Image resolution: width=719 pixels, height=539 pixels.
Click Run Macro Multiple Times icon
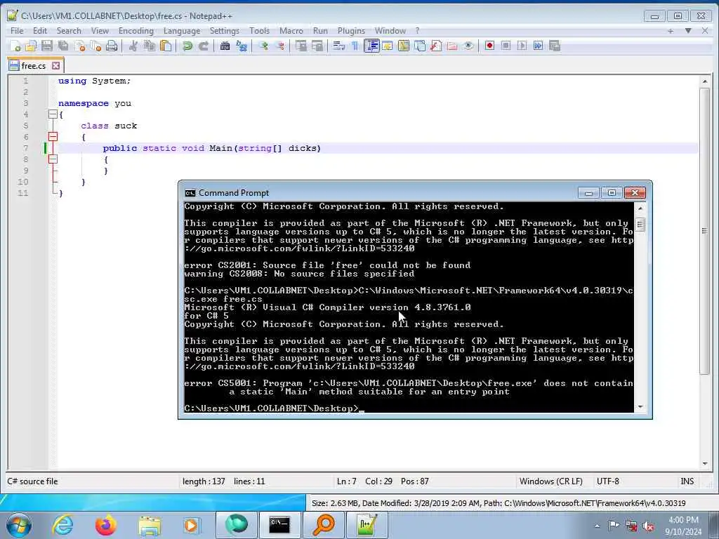538,46
